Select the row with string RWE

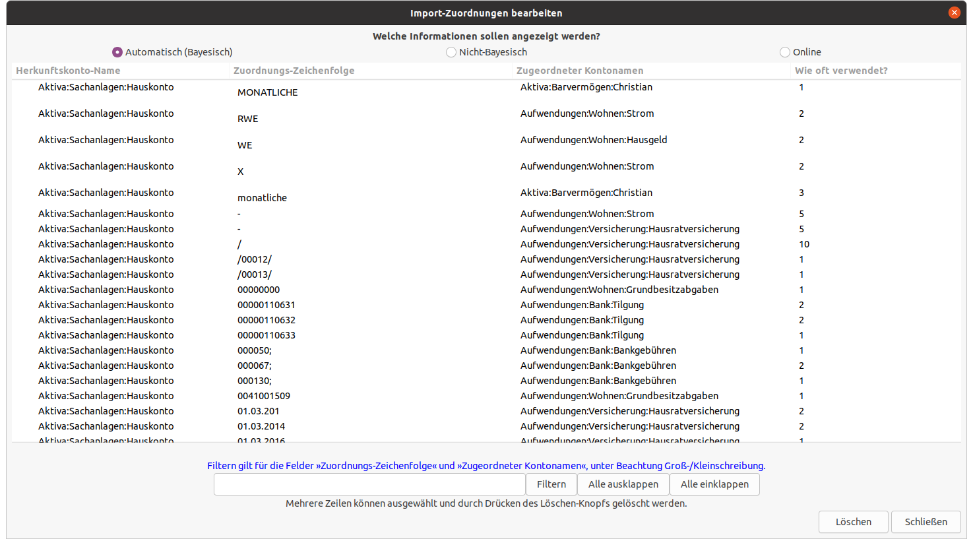(248, 119)
